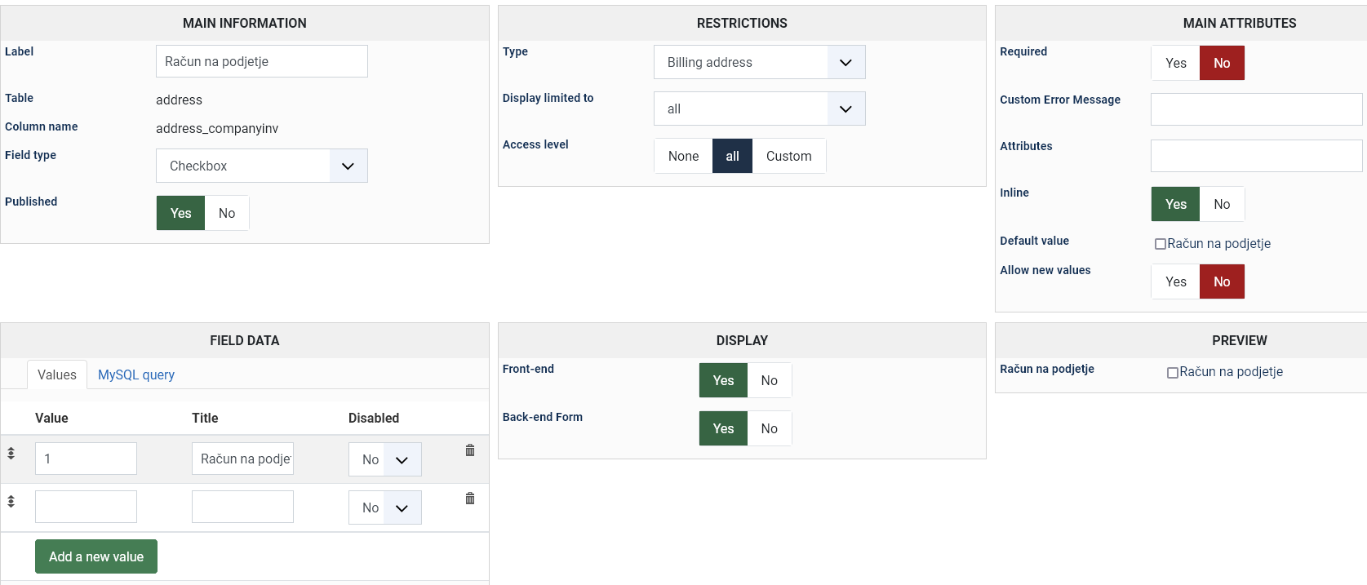
Task: Open the Field type Checkbox dropdown
Action: point(261,166)
